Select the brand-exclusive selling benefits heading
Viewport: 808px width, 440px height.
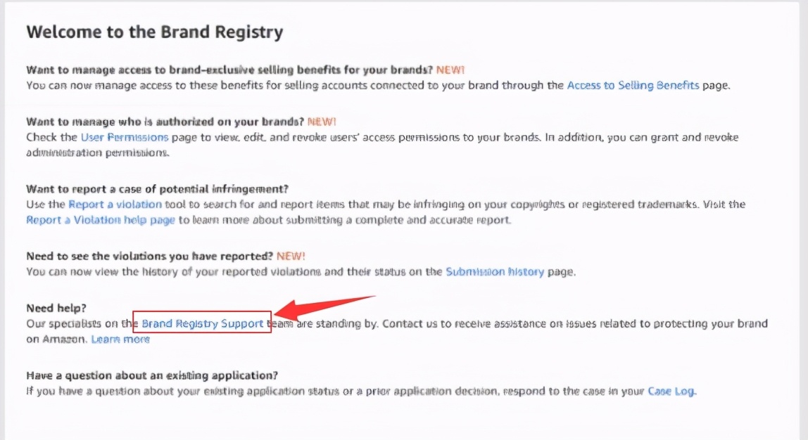pyautogui.click(x=229, y=70)
